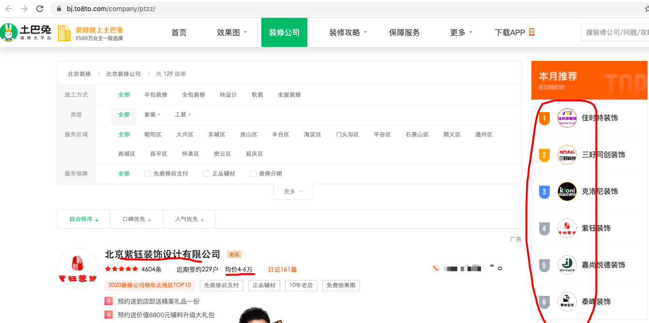
Task: Click the 土巴兔 rabbit logo
Action: coord(9,32)
